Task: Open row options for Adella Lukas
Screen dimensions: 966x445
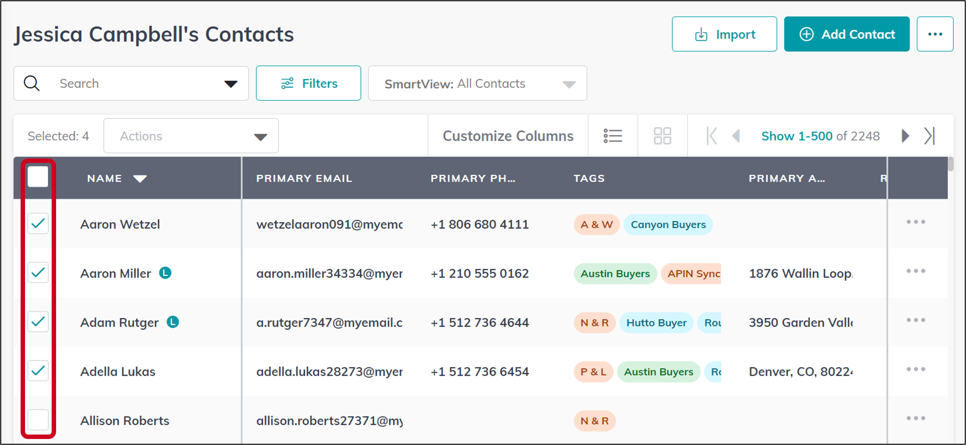Action: [916, 369]
